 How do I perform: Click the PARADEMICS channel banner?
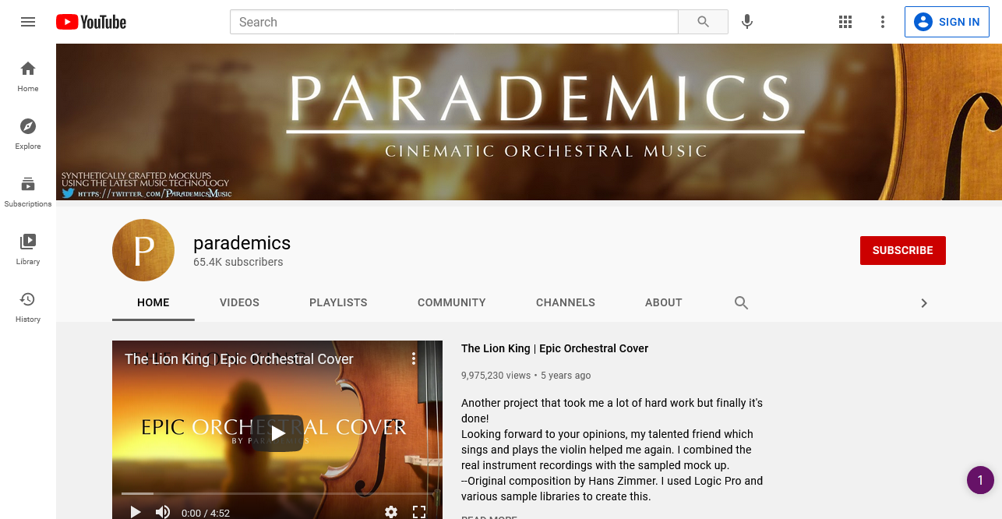(x=529, y=122)
